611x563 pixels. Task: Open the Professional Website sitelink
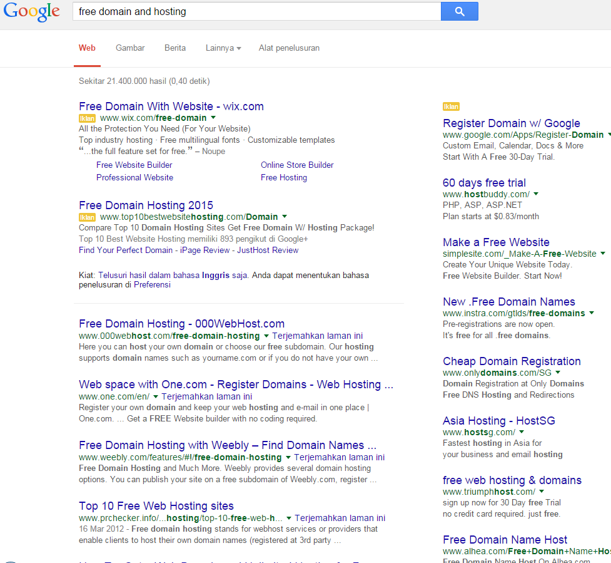(135, 177)
